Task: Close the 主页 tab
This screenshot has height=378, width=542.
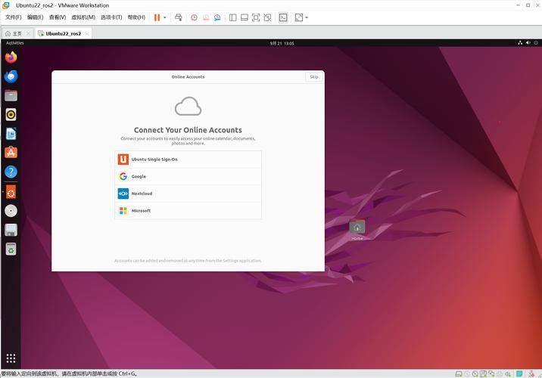Action: coord(28,33)
